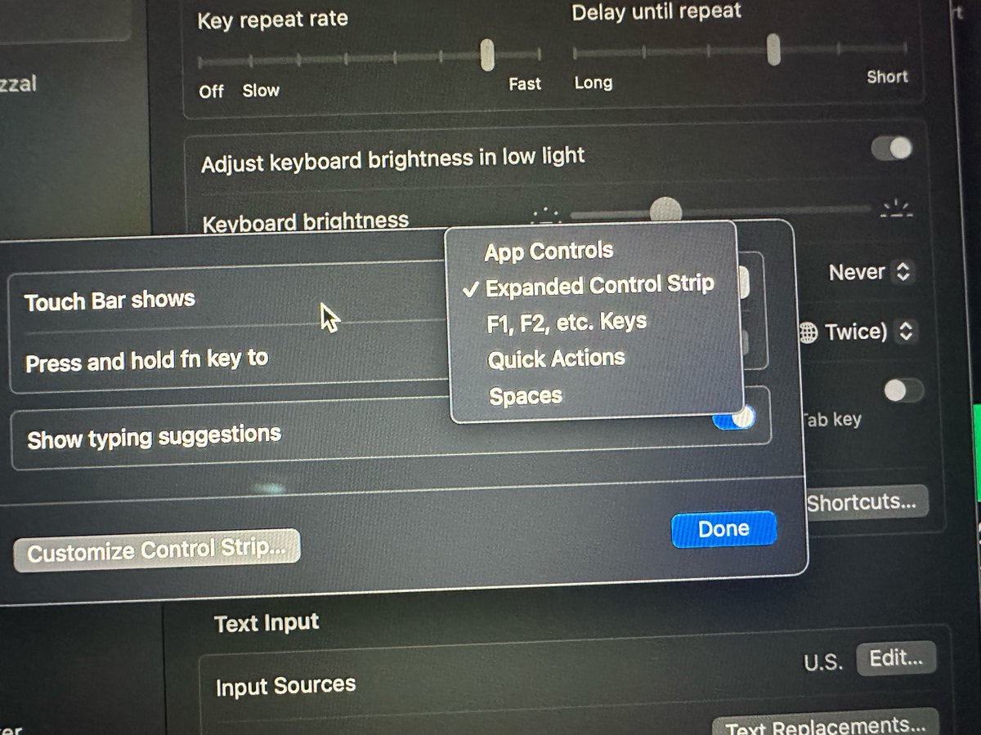Choose F1, F2, etc. Keys option
This screenshot has width=981, height=735.
[x=567, y=322]
